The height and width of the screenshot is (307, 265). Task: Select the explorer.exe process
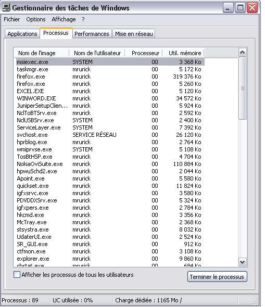110,259
